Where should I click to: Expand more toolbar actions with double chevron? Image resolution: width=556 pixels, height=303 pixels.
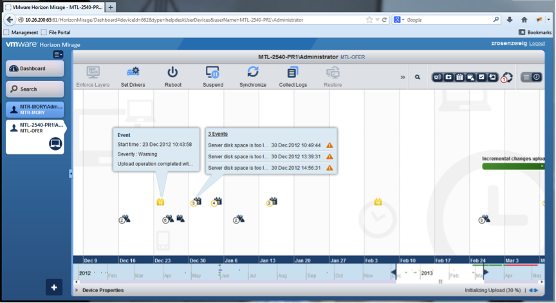tap(402, 77)
